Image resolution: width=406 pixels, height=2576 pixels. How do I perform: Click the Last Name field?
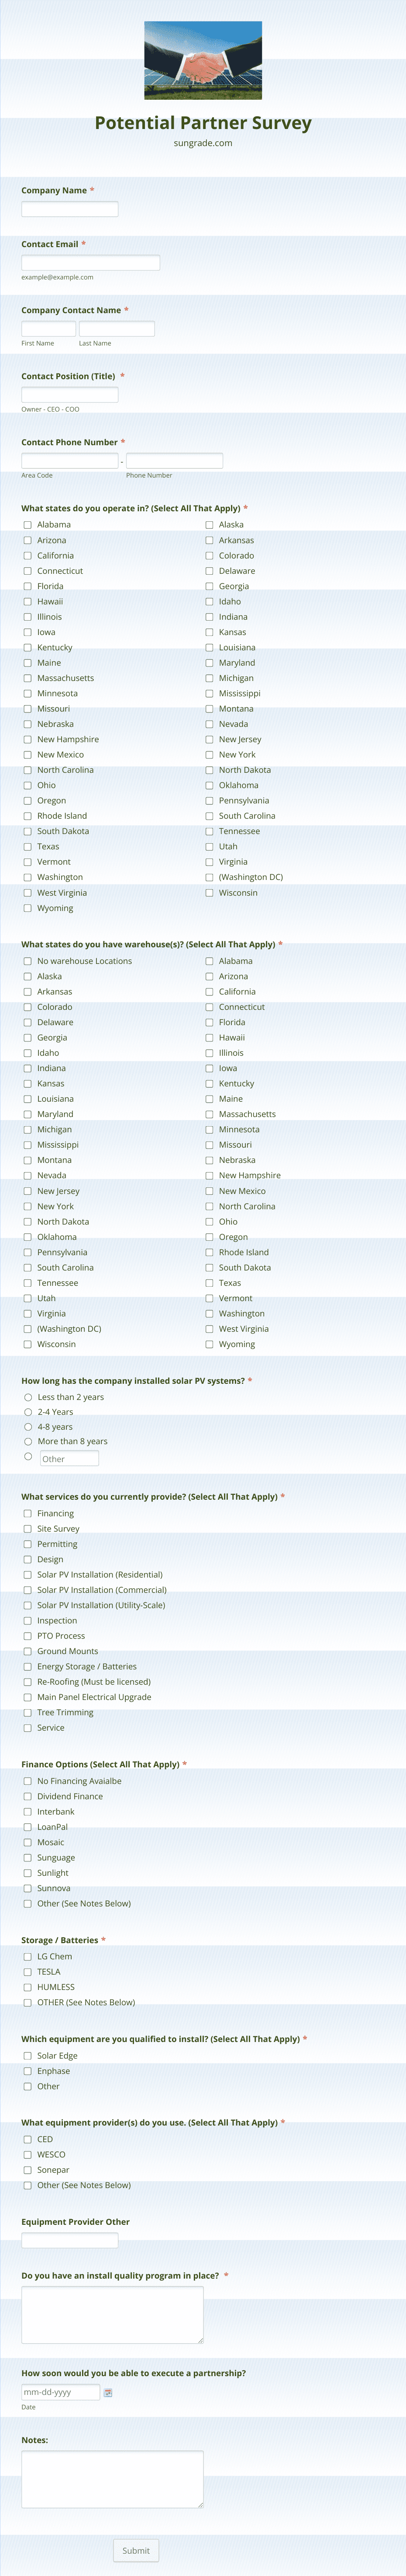click(117, 329)
